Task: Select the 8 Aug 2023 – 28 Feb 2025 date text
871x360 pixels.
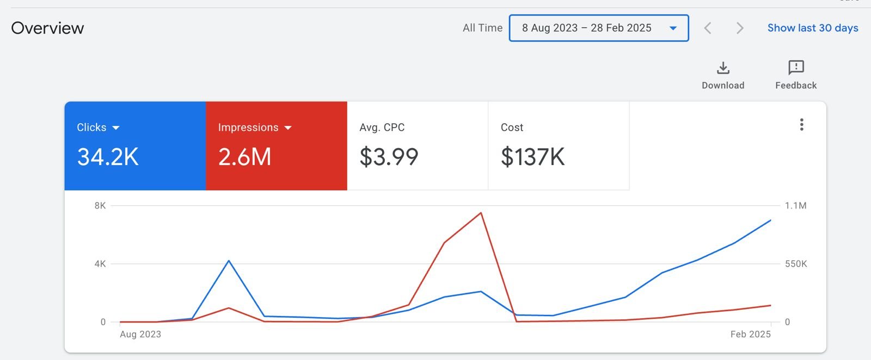Action: tap(586, 28)
